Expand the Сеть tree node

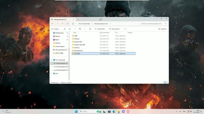pyautogui.click(x=51, y=73)
